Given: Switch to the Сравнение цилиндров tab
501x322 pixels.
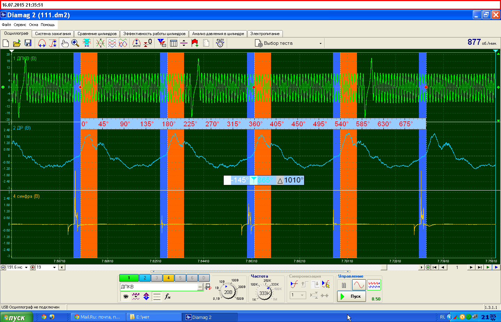Looking at the screenshot, I should point(97,34).
